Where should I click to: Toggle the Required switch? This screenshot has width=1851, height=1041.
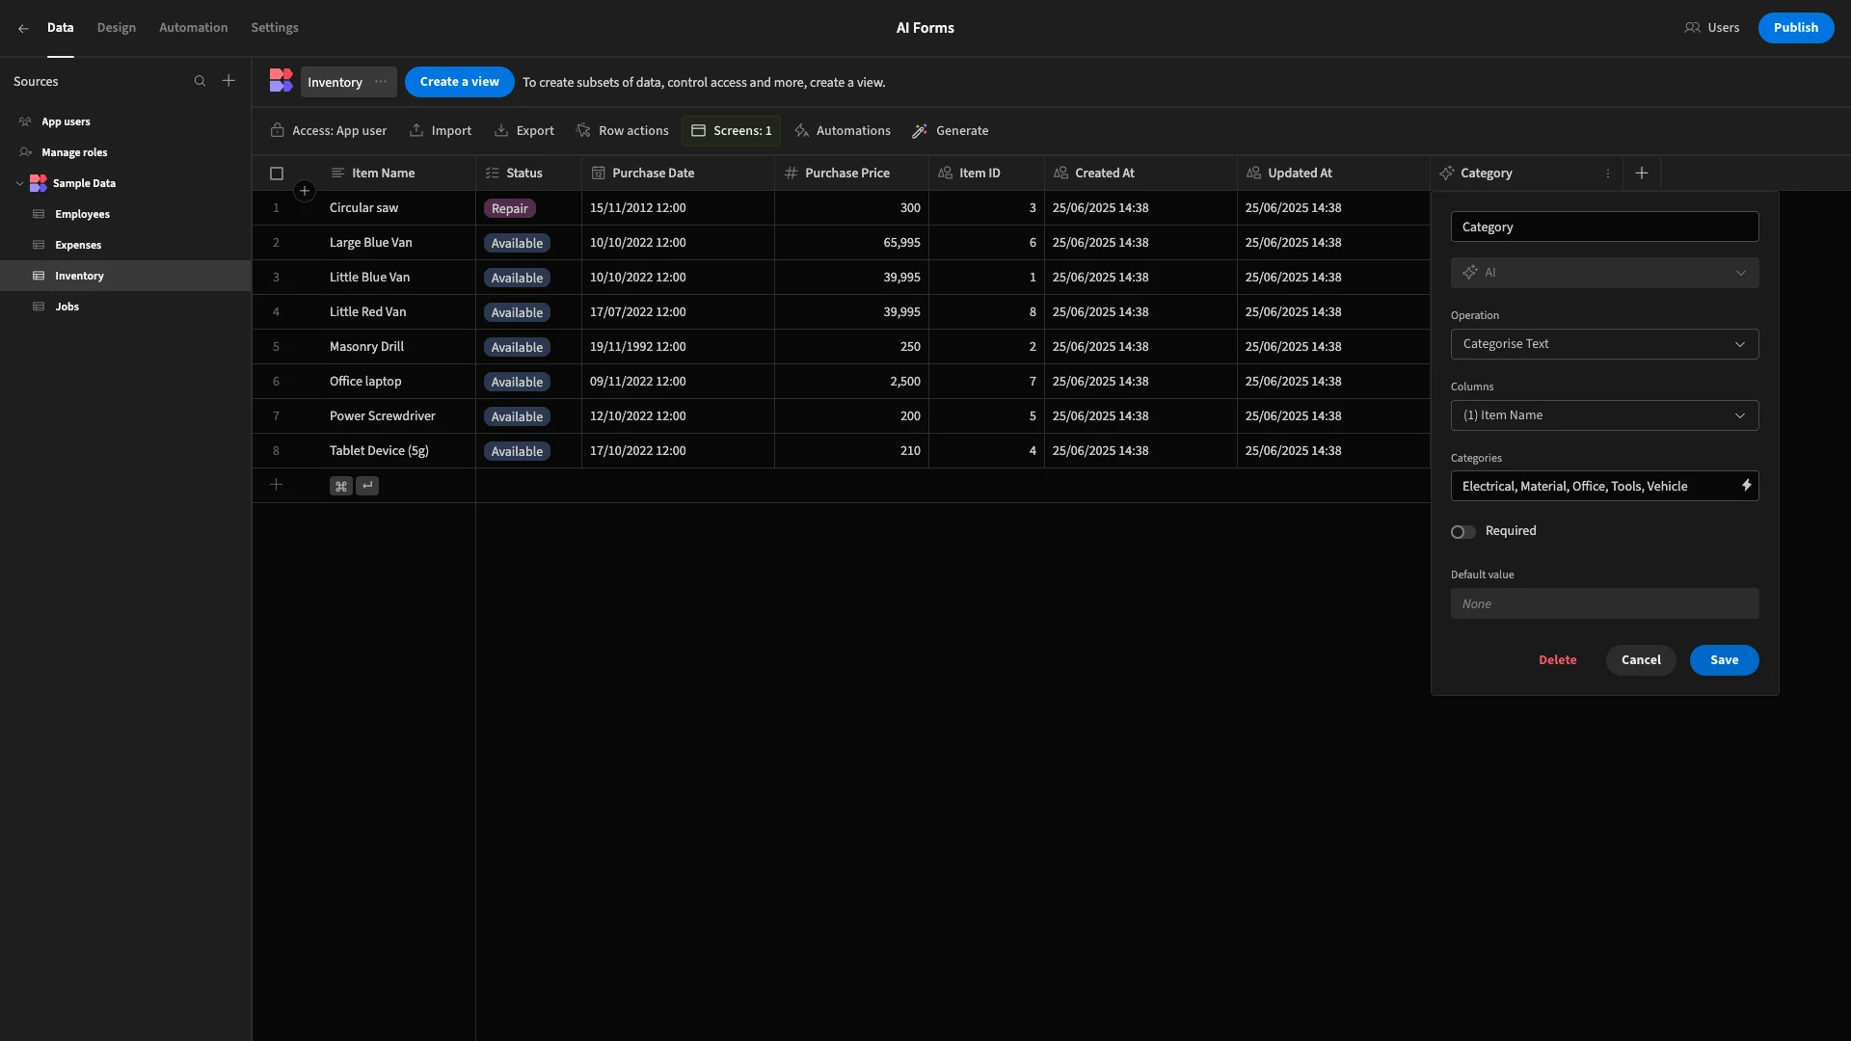pyautogui.click(x=1462, y=532)
